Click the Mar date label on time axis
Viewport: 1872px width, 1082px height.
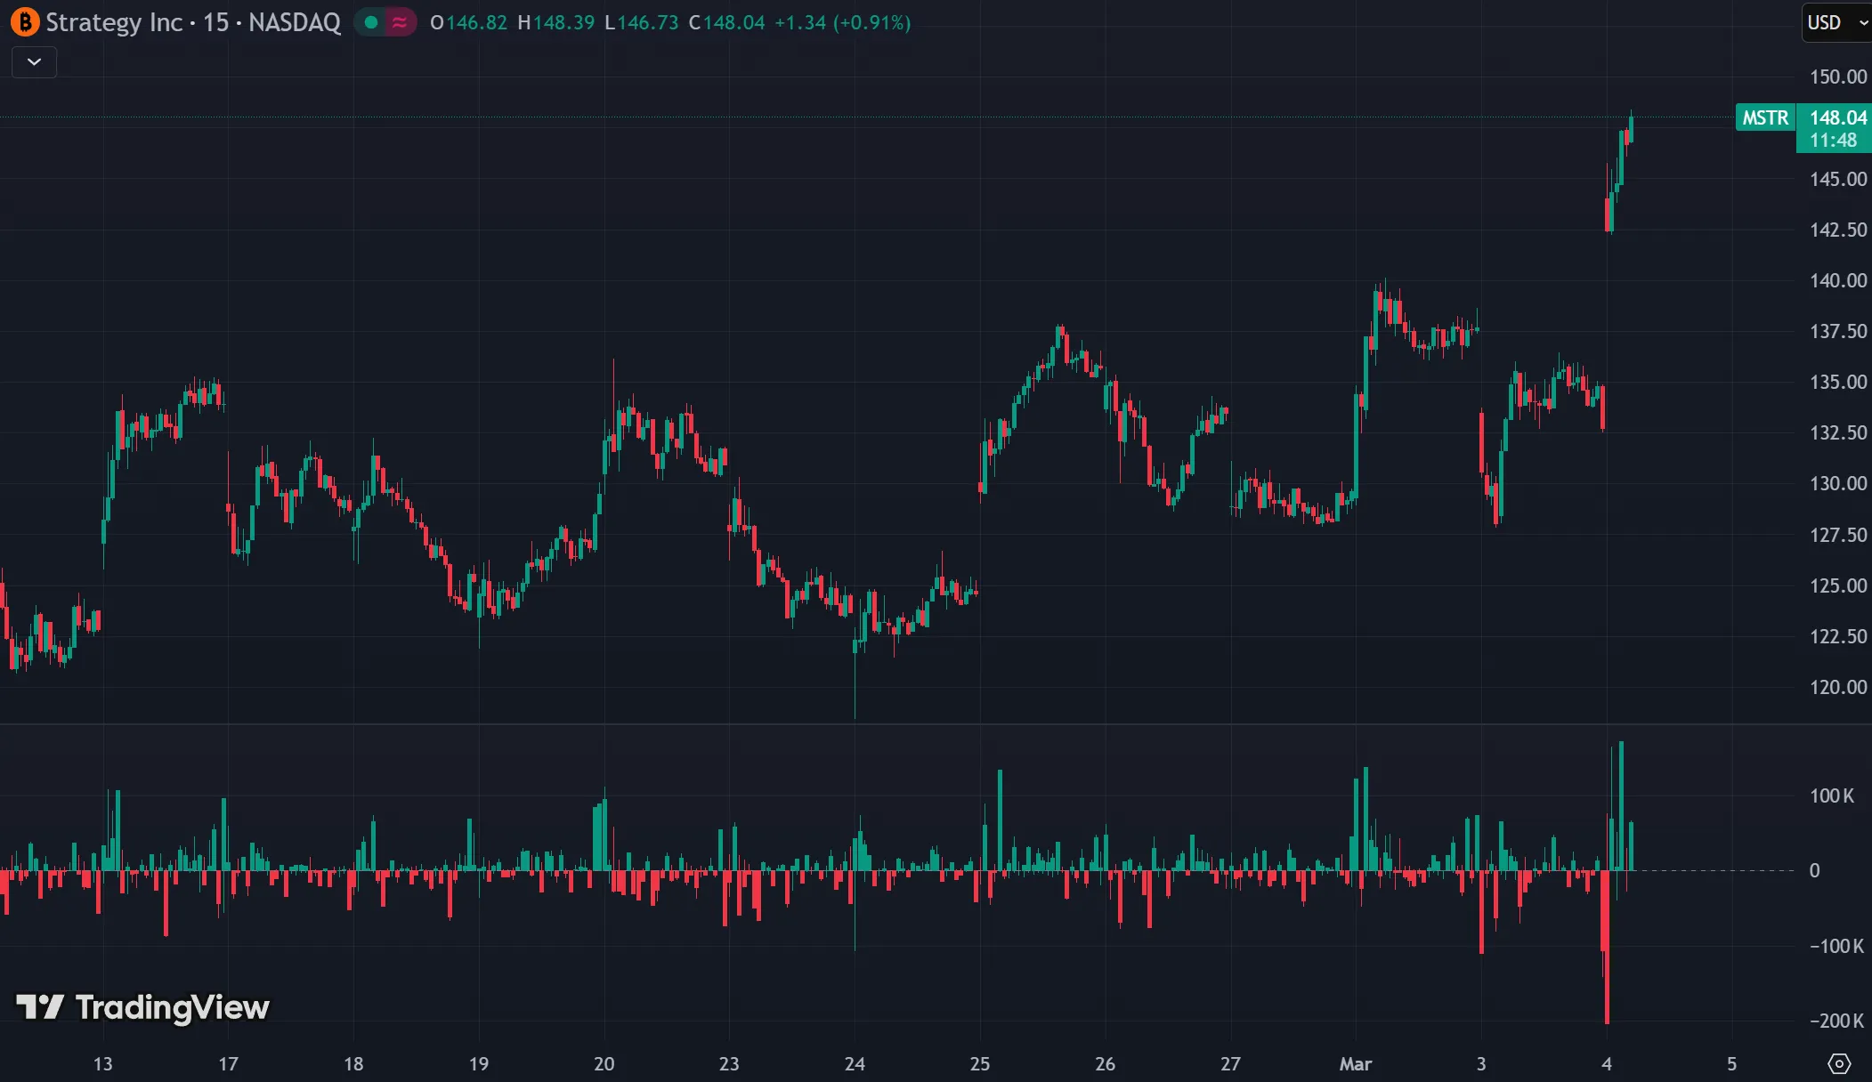(1355, 1063)
